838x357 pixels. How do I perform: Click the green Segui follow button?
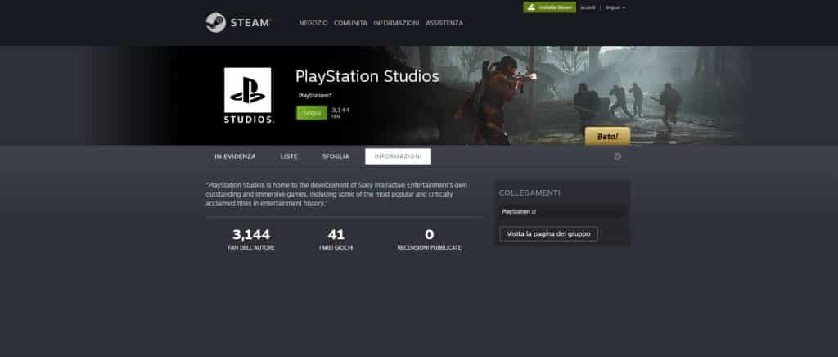(312, 113)
